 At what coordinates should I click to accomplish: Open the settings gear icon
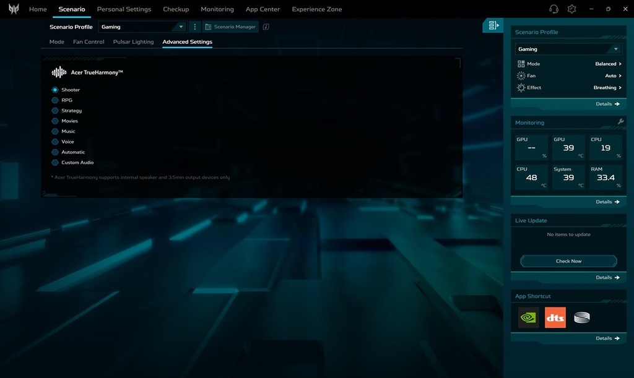pyautogui.click(x=571, y=9)
